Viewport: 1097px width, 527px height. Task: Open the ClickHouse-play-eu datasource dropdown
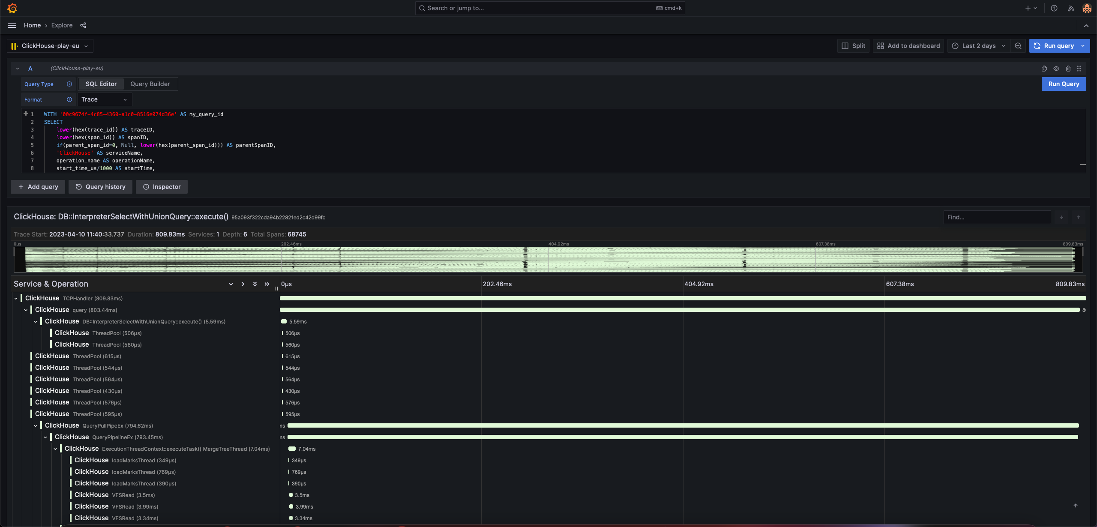click(x=50, y=46)
